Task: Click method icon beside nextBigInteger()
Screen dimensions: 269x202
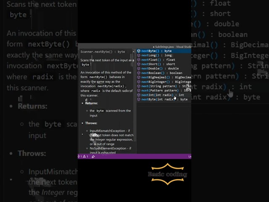Action: coord(139,82)
